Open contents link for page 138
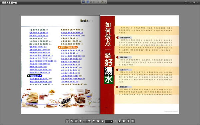 coord(72,33)
